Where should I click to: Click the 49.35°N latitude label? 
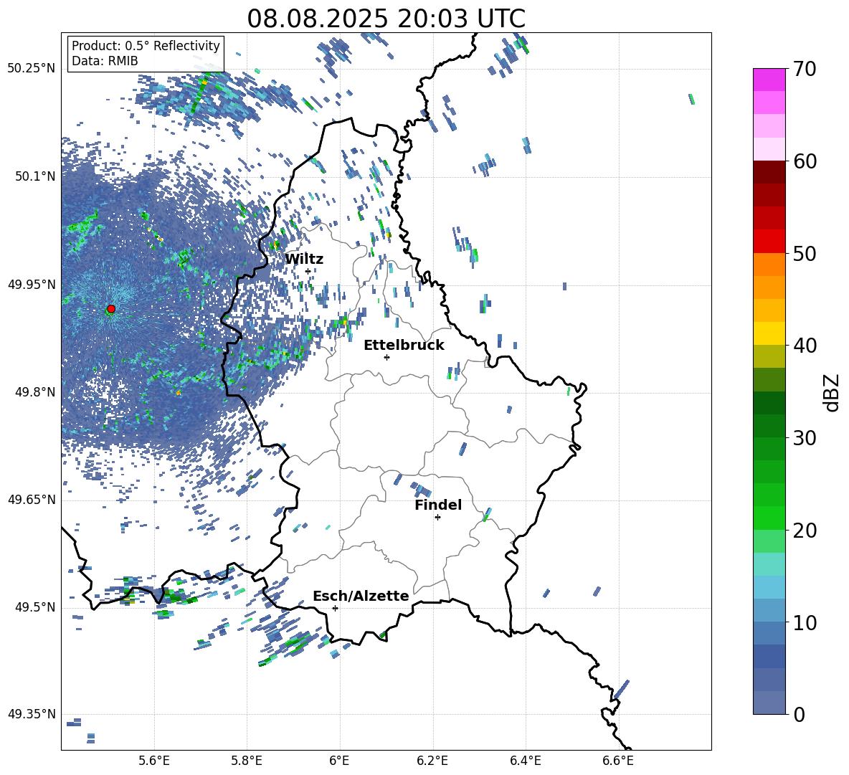pyautogui.click(x=32, y=714)
